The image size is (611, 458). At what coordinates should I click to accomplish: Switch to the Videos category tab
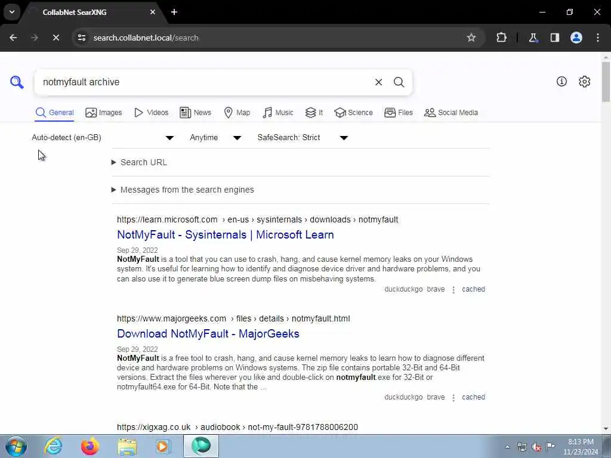click(x=151, y=113)
